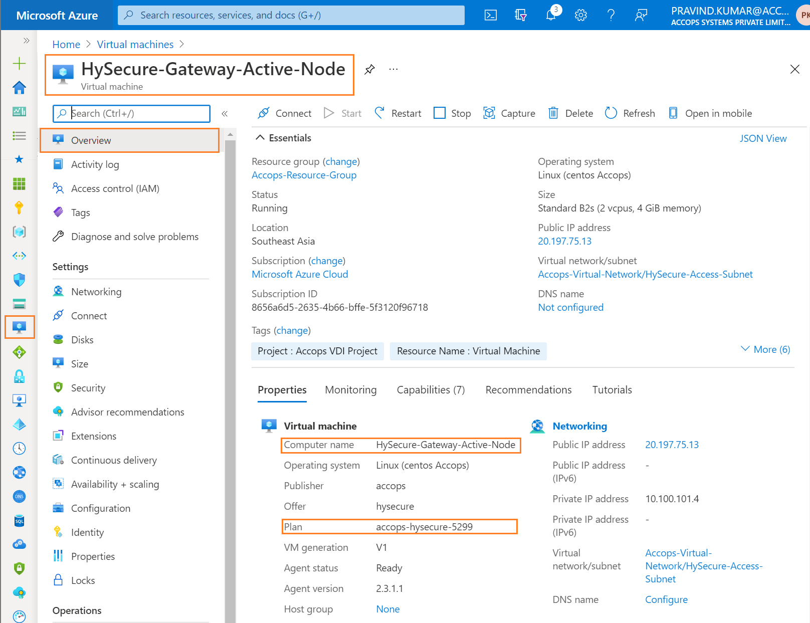Open Monitoring tab
The width and height of the screenshot is (810, 623).
351,390
